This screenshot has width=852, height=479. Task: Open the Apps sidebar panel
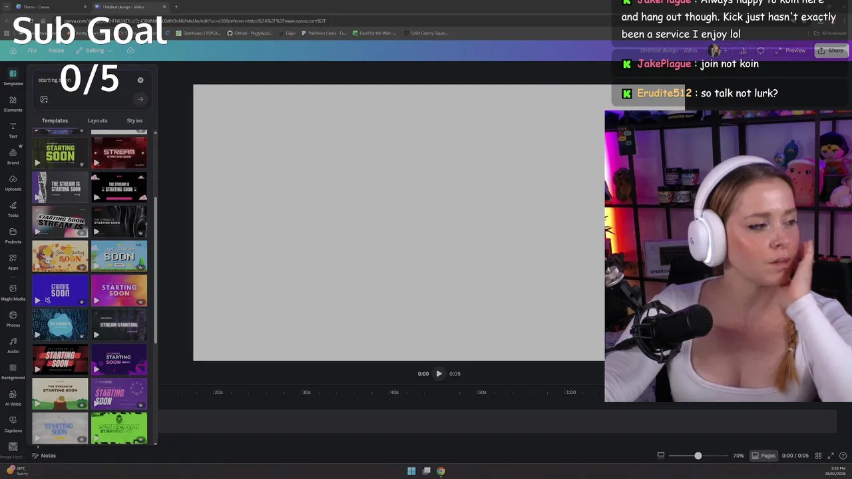pos(13,262)
